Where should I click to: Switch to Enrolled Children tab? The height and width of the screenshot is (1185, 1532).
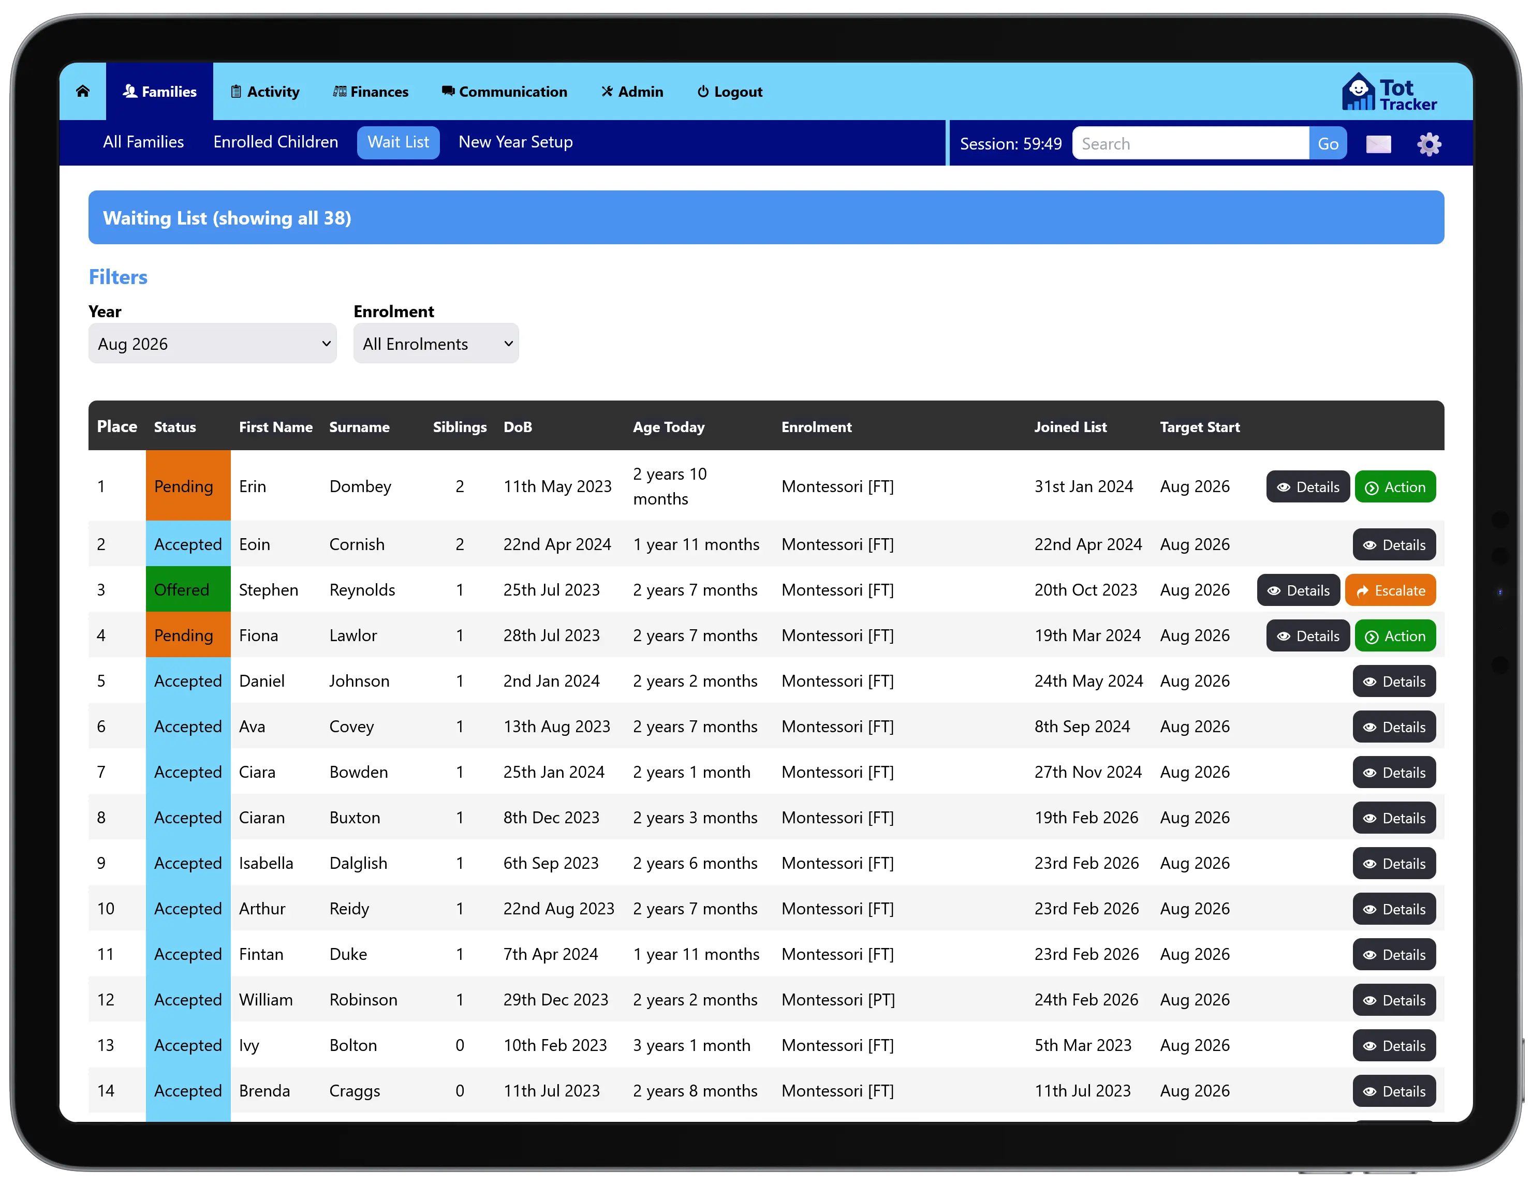tap(275, 142)
